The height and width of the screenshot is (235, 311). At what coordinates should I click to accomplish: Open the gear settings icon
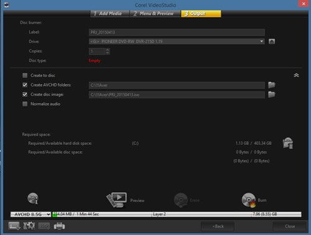point(29,226)
